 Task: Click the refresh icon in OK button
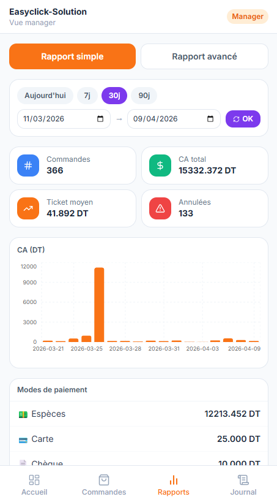(x=236, y=119)
